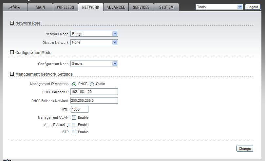Click the Network Role heading text
This screenshot has height=161, width=266.
(x=28, y=23)
